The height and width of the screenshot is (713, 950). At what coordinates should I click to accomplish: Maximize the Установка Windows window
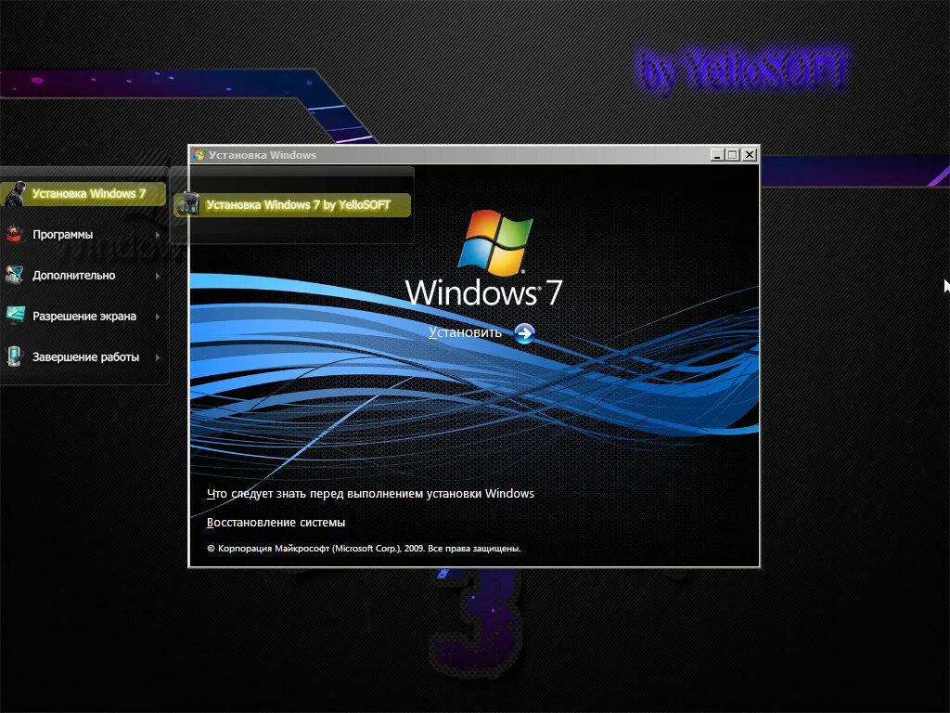point(733,155)
